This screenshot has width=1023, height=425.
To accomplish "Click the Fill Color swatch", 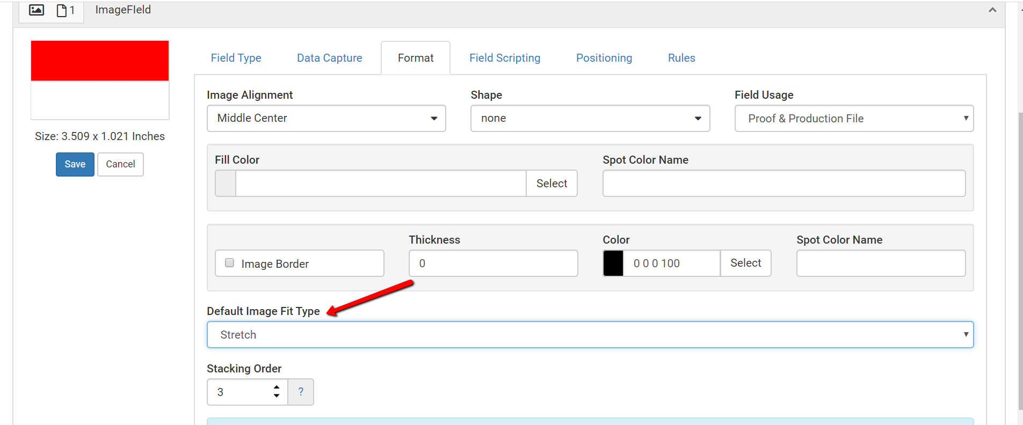I will (x=226, y=184).
